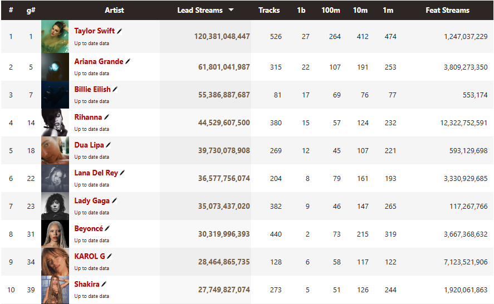The image size is (494, 304).
Task: Click KAROL G's thumbnail image
Action: 55,262
